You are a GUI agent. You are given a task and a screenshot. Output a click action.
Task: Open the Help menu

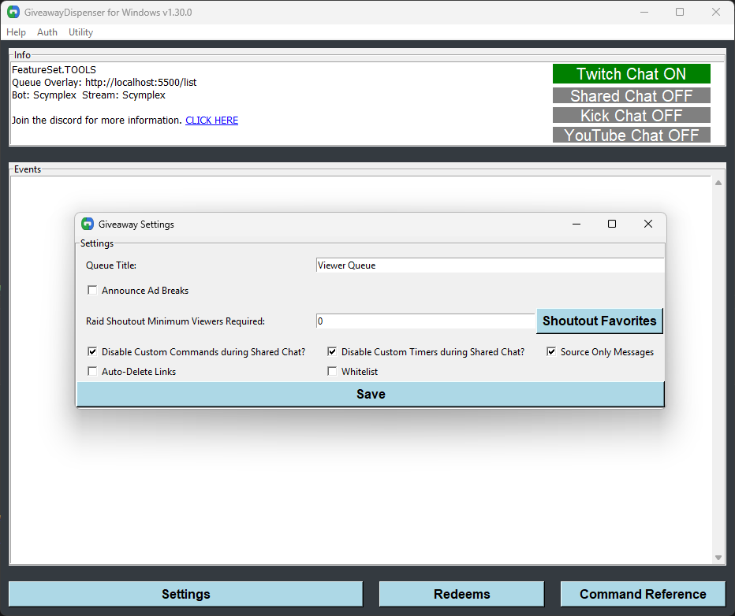[x=16, y=32]
